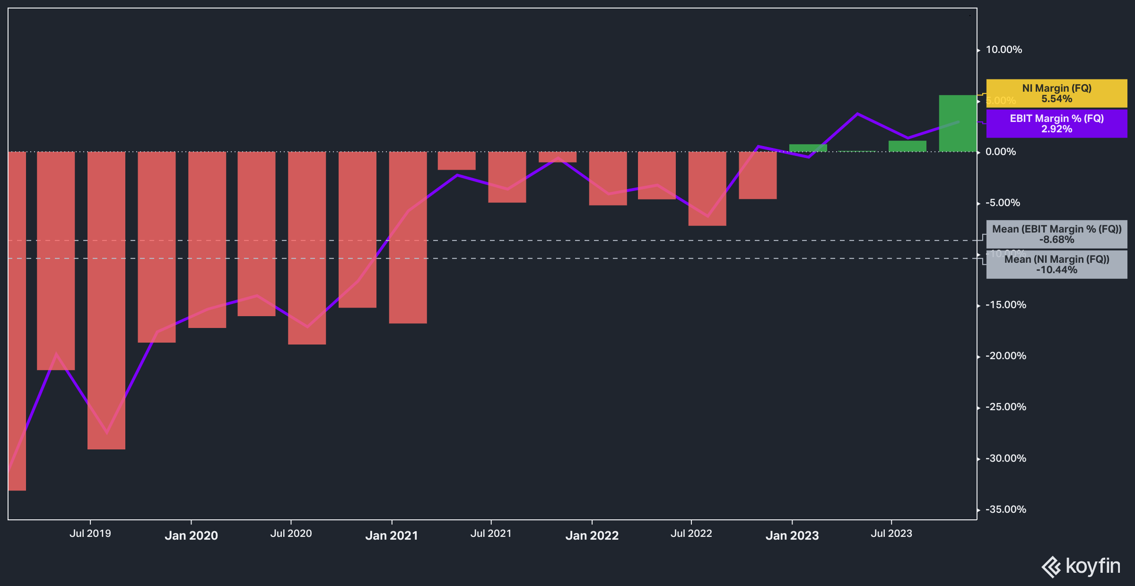Click the -35.00% y-axis tick label

1005,509
